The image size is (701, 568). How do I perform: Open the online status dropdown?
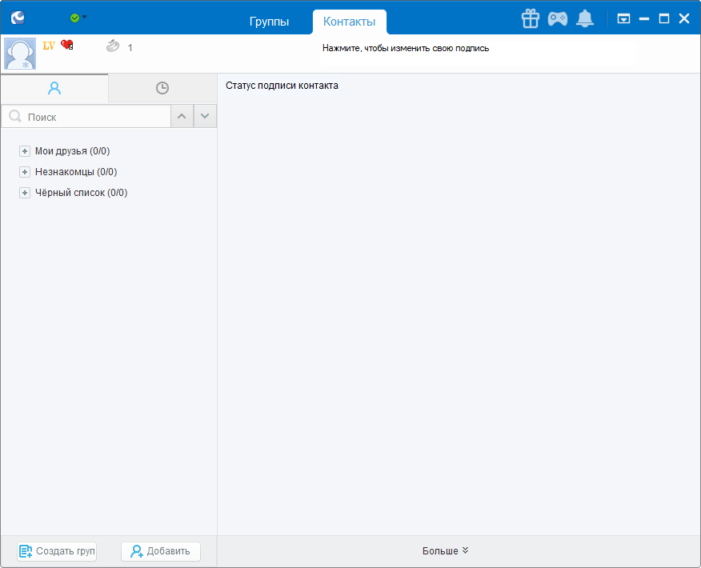click(x=78, y=18)
